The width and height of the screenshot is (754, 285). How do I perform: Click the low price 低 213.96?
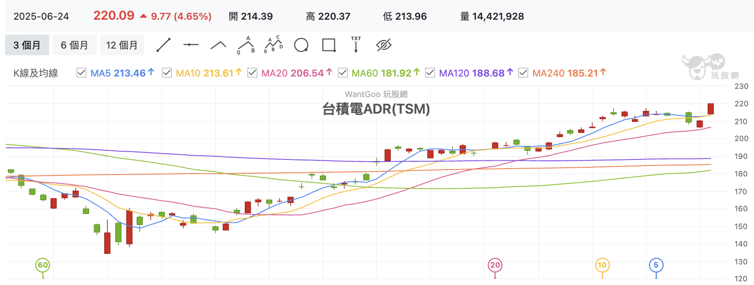(x=405, y=16)
